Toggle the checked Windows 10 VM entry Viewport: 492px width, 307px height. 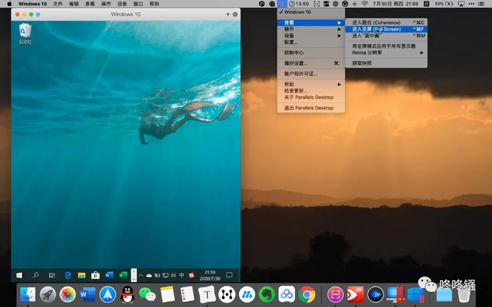click(311, 12)
